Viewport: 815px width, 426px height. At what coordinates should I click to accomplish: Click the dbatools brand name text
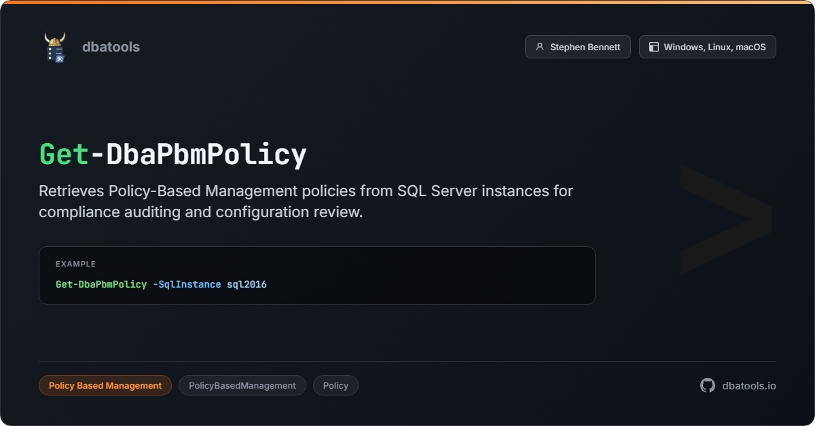[111, 47]
